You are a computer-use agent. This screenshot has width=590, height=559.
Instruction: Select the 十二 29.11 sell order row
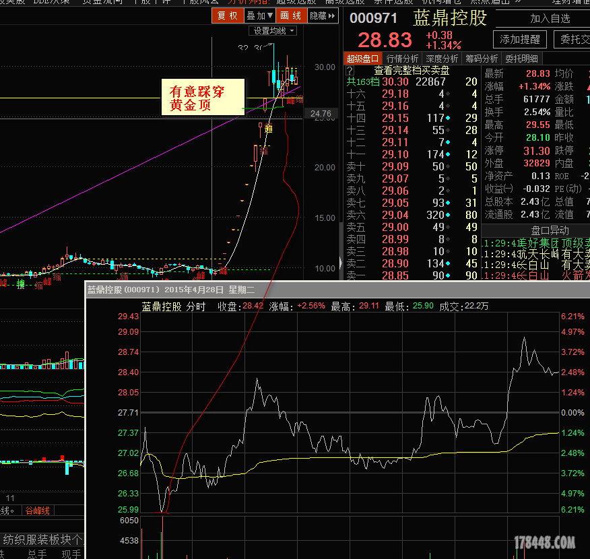click(412, 142)
